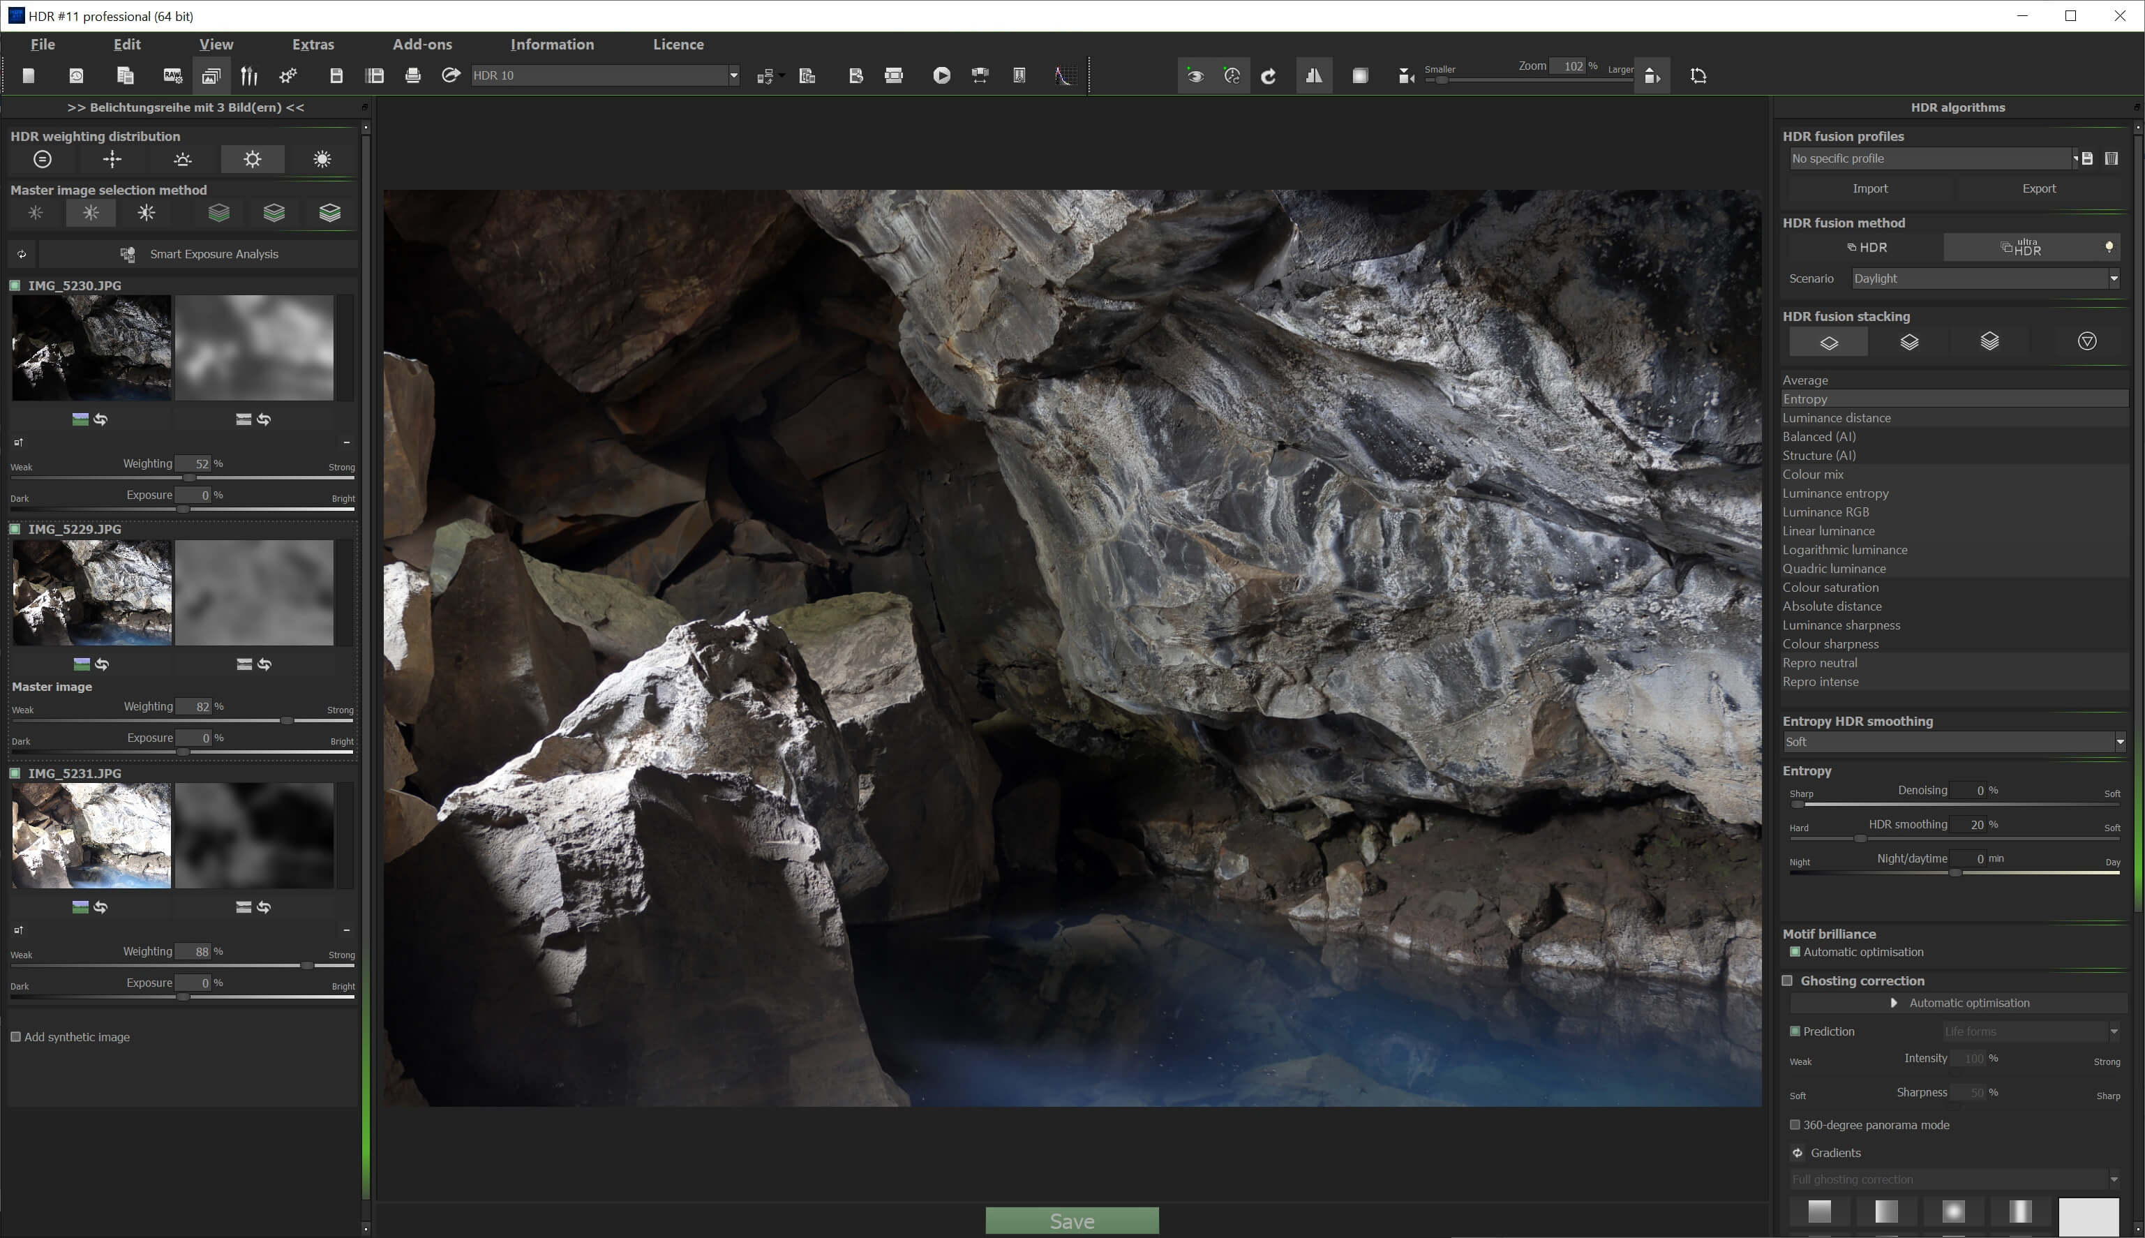The width and height of the screenshot is (2145, 1238).
Task: Click the HDR smoothing slider handle
Action: tap(1860, 838)
